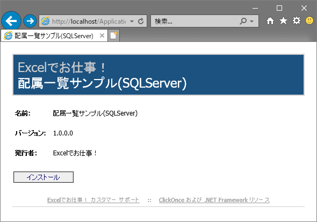Screen dimensions: 317x222
Task: Expand the address bar autocomplete dropdown
Action: [132, 21]
